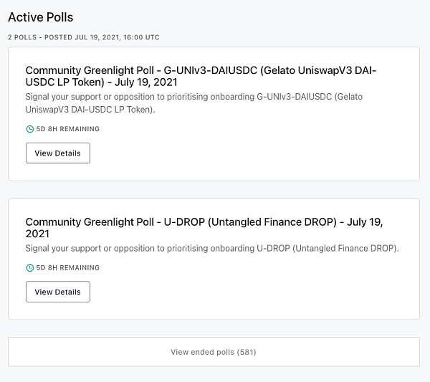Click the clock icon in the G-UNIv3-DAIUSDC poll
Screen dimensions: 430x382
coord(29,130)
